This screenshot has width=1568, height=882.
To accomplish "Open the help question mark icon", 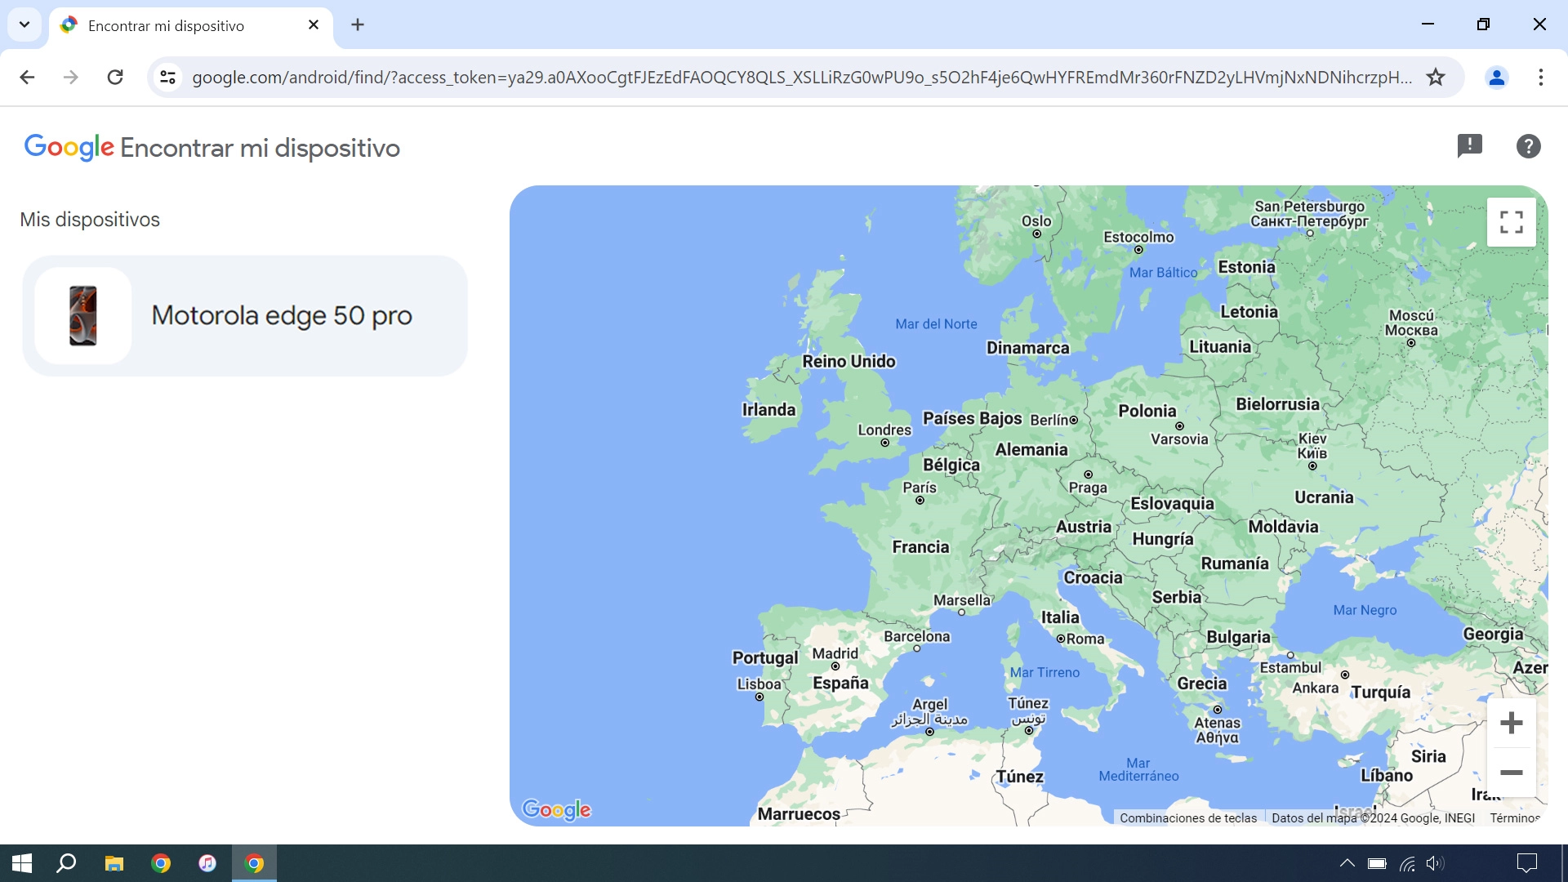I will point(1528,146).
